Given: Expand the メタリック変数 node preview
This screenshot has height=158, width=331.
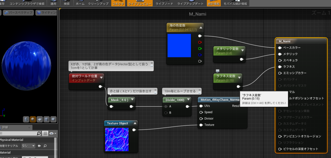Looking at the screenshot, I should [242, 50].
